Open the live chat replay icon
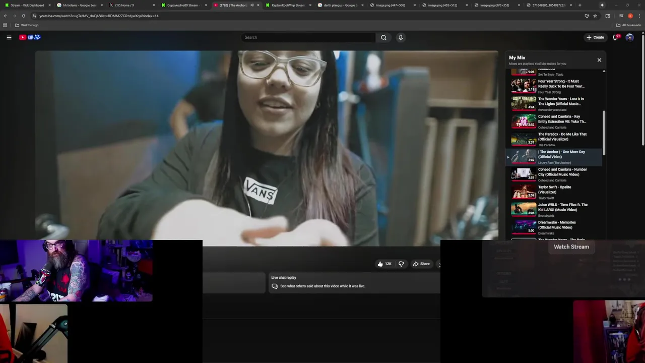645x363 pixels. click(x=275, y=286)
